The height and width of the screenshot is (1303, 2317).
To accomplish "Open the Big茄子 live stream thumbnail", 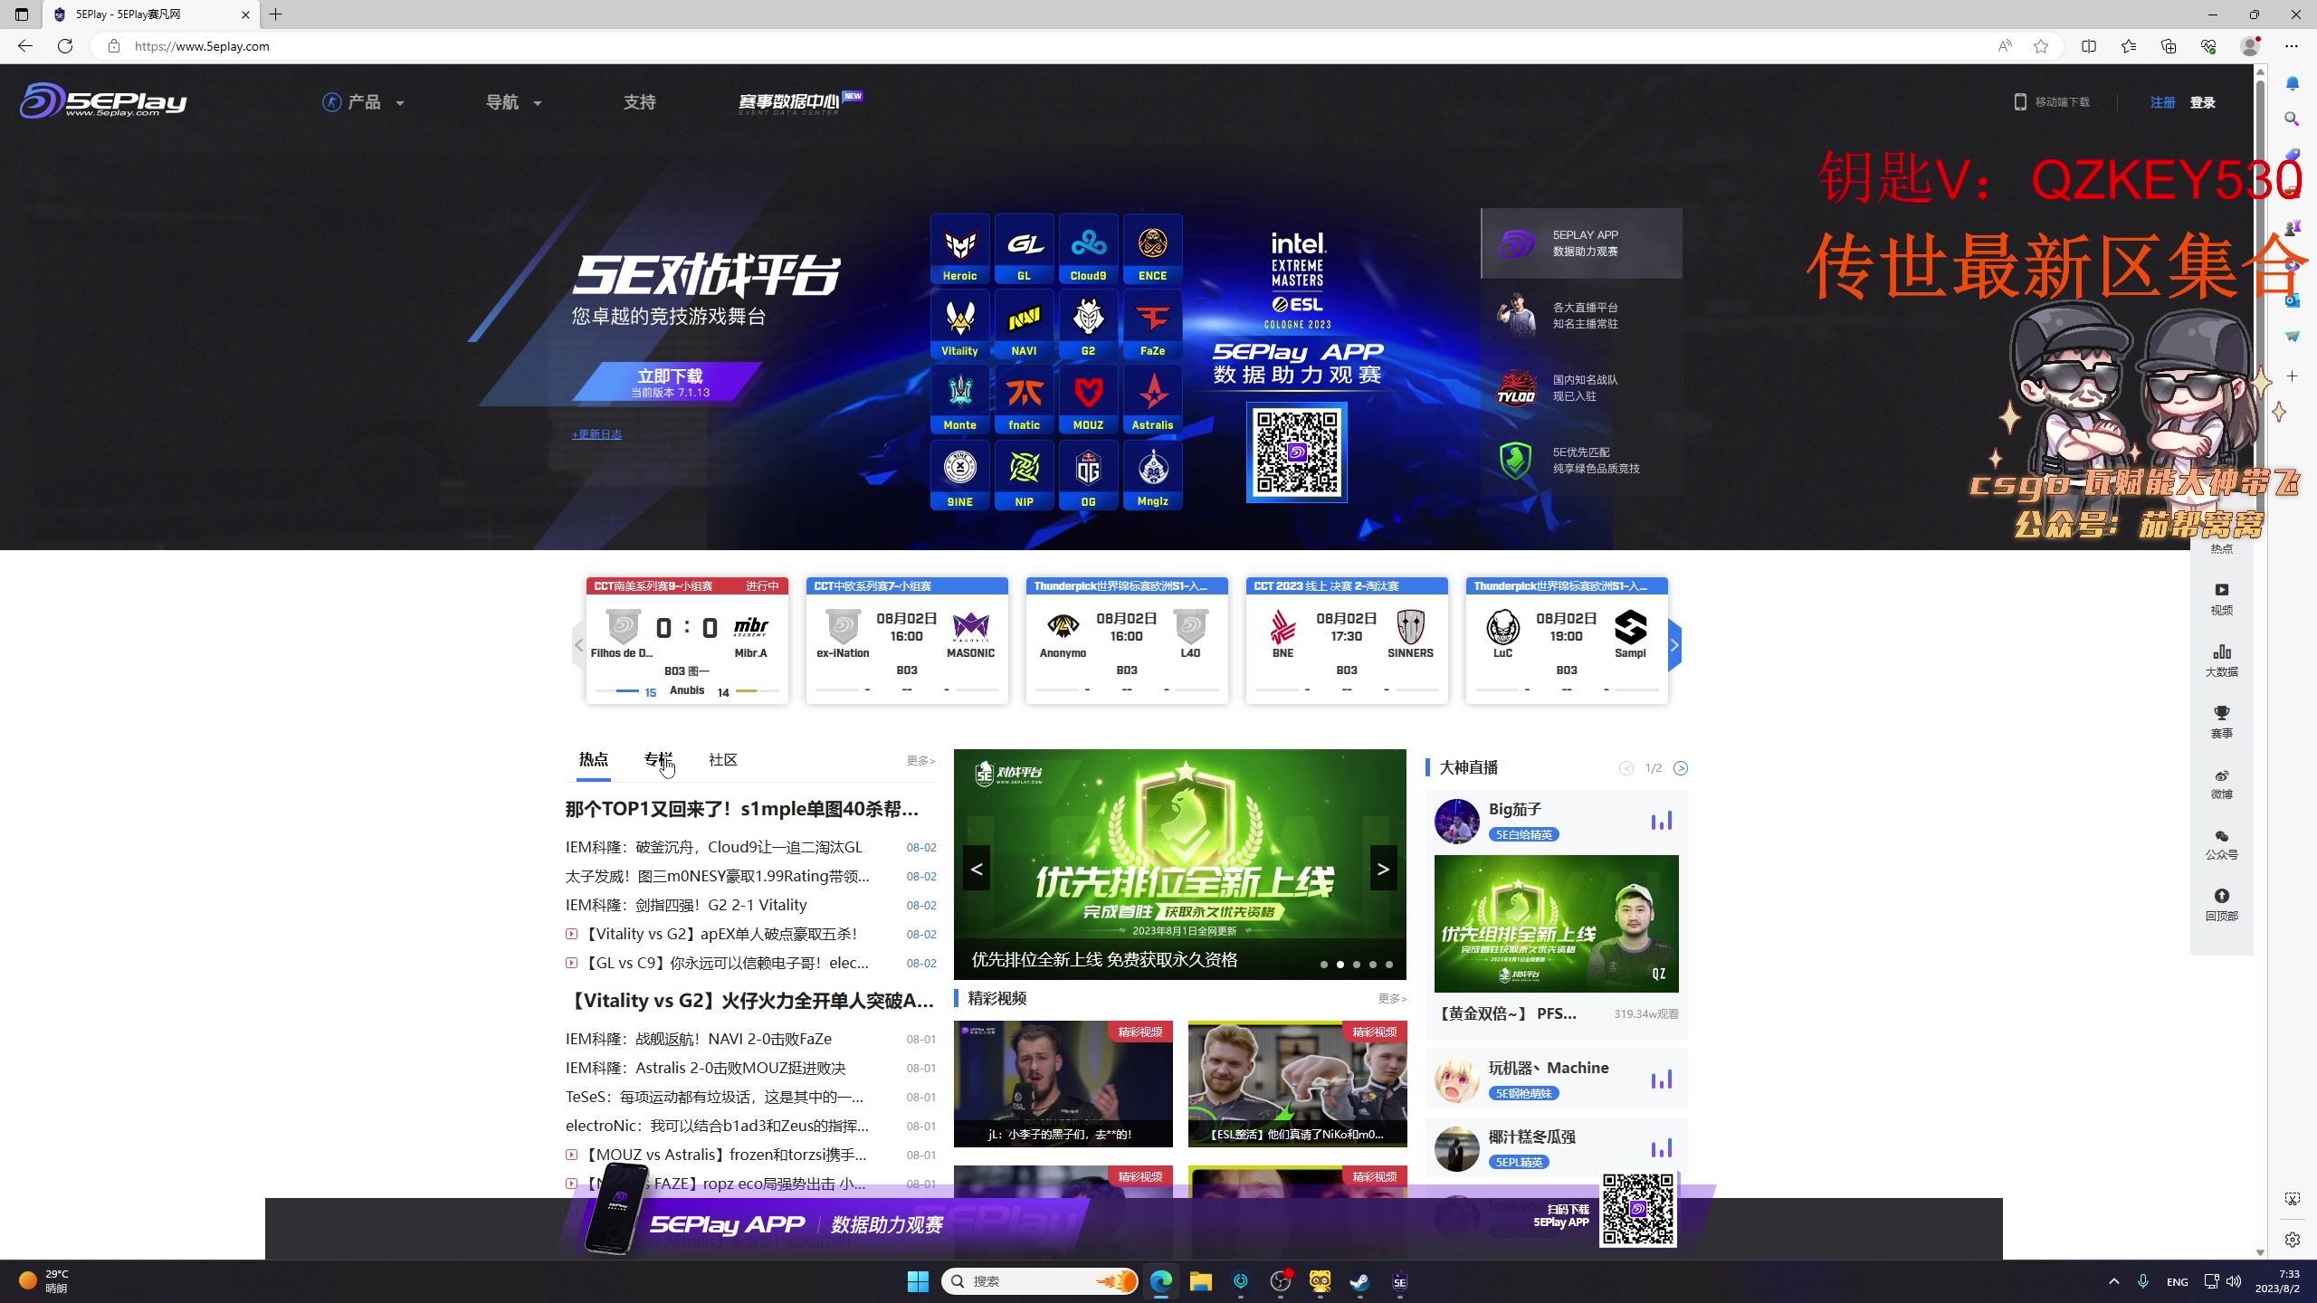I will (x=1557, y=924).
